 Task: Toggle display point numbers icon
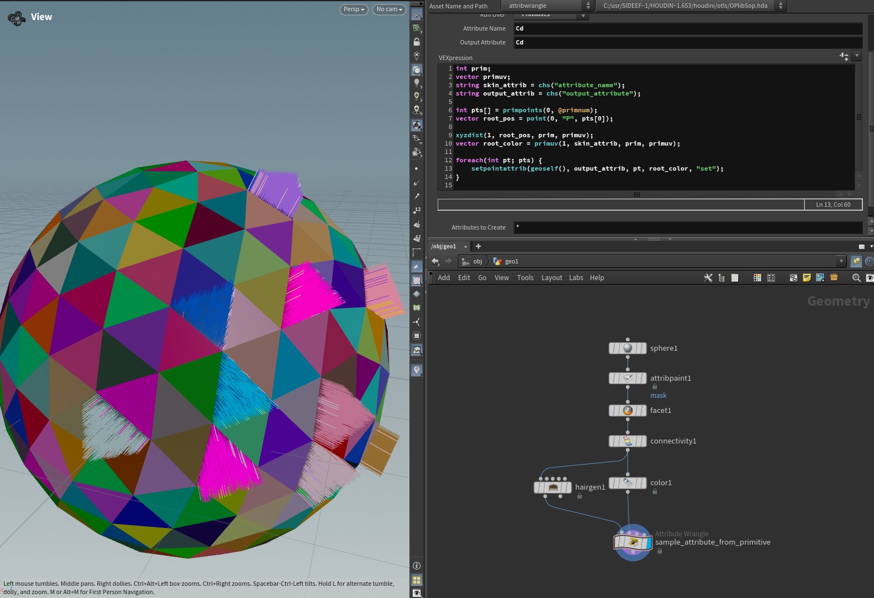(416, 210)
